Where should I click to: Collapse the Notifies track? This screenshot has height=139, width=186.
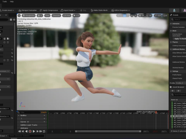click(19, 115)
